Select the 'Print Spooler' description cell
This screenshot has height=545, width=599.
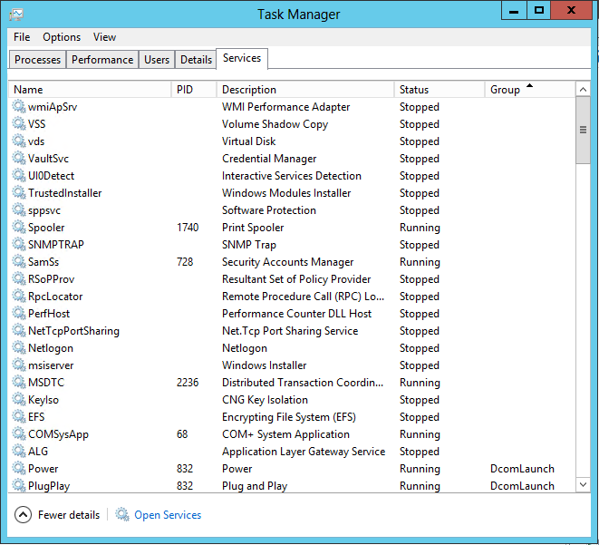tap(253, 228)
